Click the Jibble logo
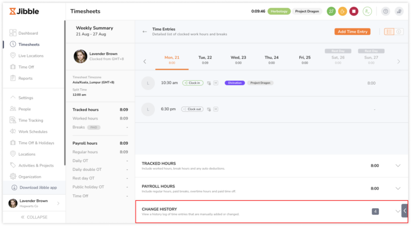 (x=24, y=11)
